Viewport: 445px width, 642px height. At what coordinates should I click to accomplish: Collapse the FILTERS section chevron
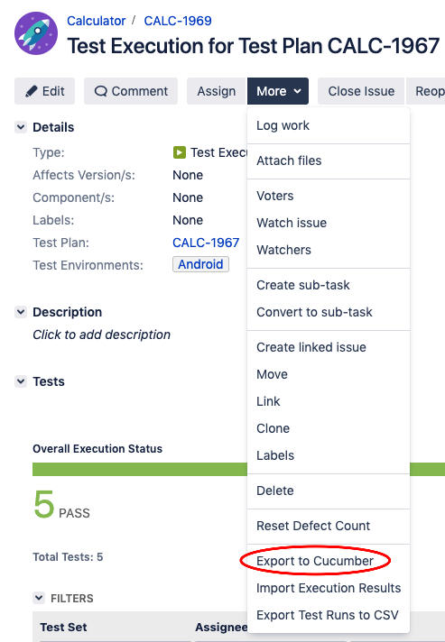39,598
